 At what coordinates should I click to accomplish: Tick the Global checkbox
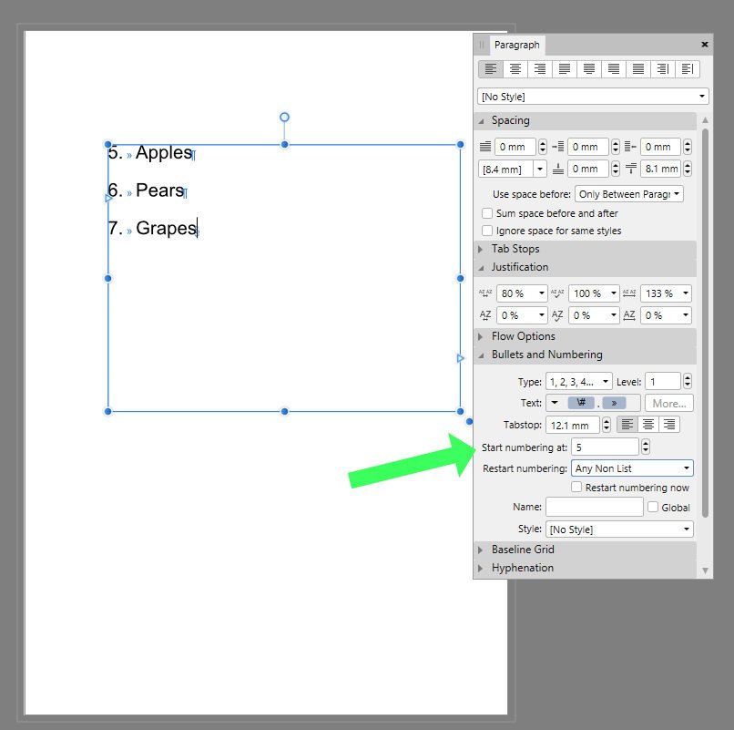tap(653, 507)
